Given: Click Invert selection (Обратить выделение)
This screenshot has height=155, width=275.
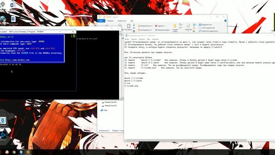Looking at the screenshot, I should [x=208, y=31].
